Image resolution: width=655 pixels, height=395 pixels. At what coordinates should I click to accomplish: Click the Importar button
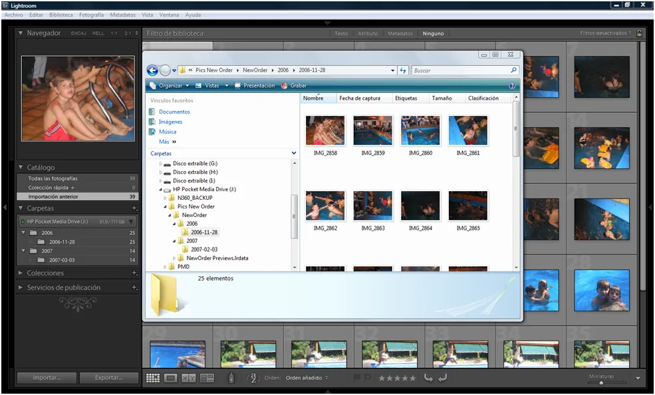tap(45, 377)
